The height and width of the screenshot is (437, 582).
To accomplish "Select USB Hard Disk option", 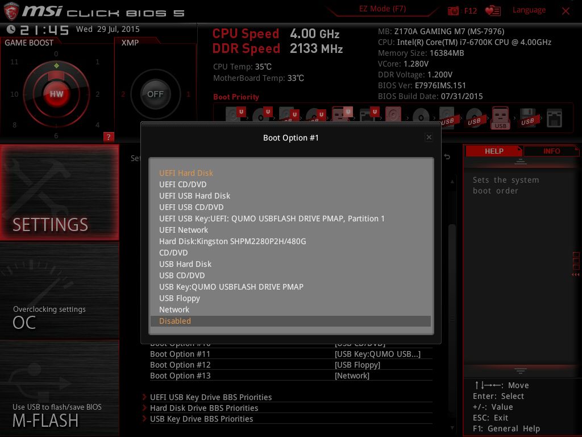I will click(290, 264).
